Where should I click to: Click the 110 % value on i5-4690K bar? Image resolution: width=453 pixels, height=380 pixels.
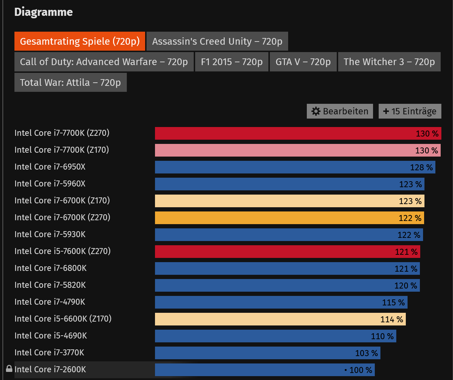pyautogui.click(x=382, y=336)
